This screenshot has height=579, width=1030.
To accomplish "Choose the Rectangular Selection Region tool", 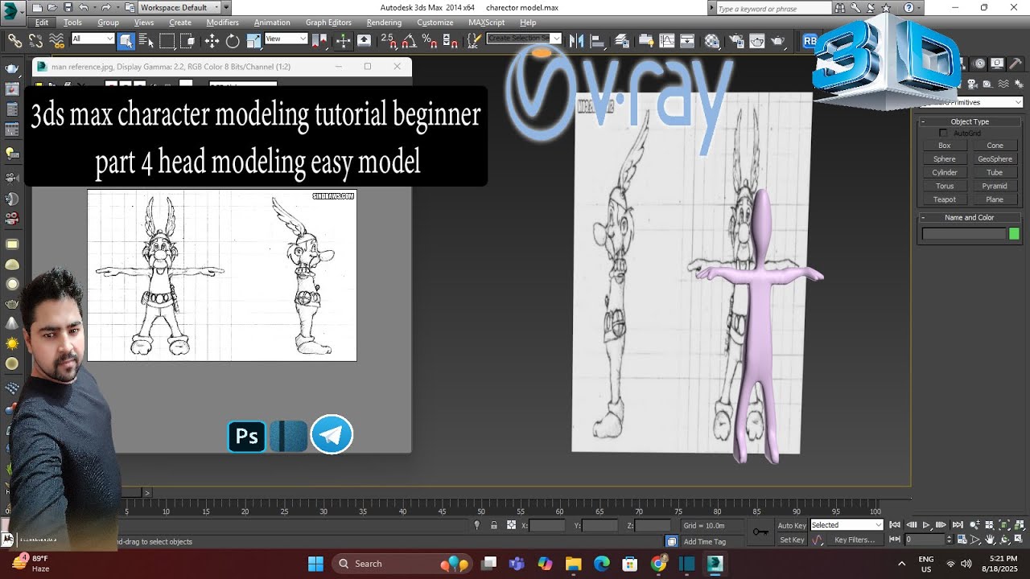I will (167, 40).
